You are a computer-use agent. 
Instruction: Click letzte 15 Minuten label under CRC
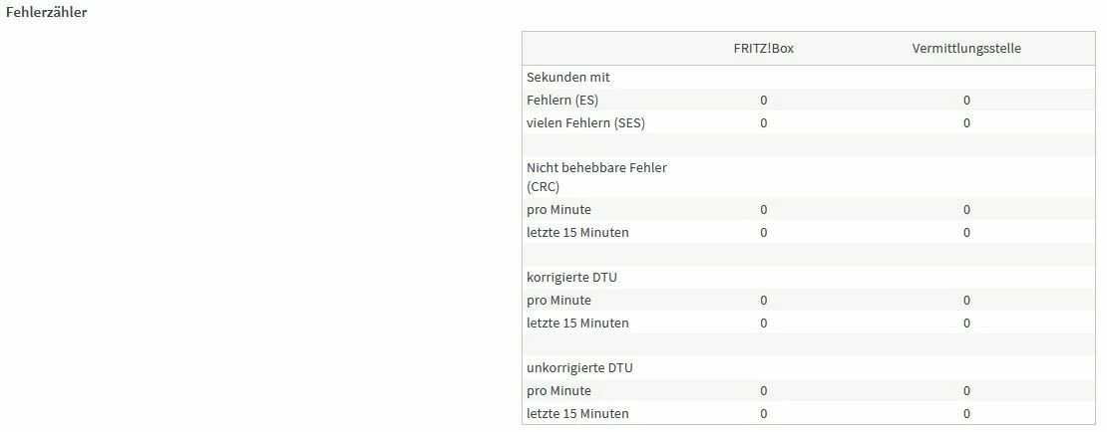pyautogui.click(x=577, y=232)
